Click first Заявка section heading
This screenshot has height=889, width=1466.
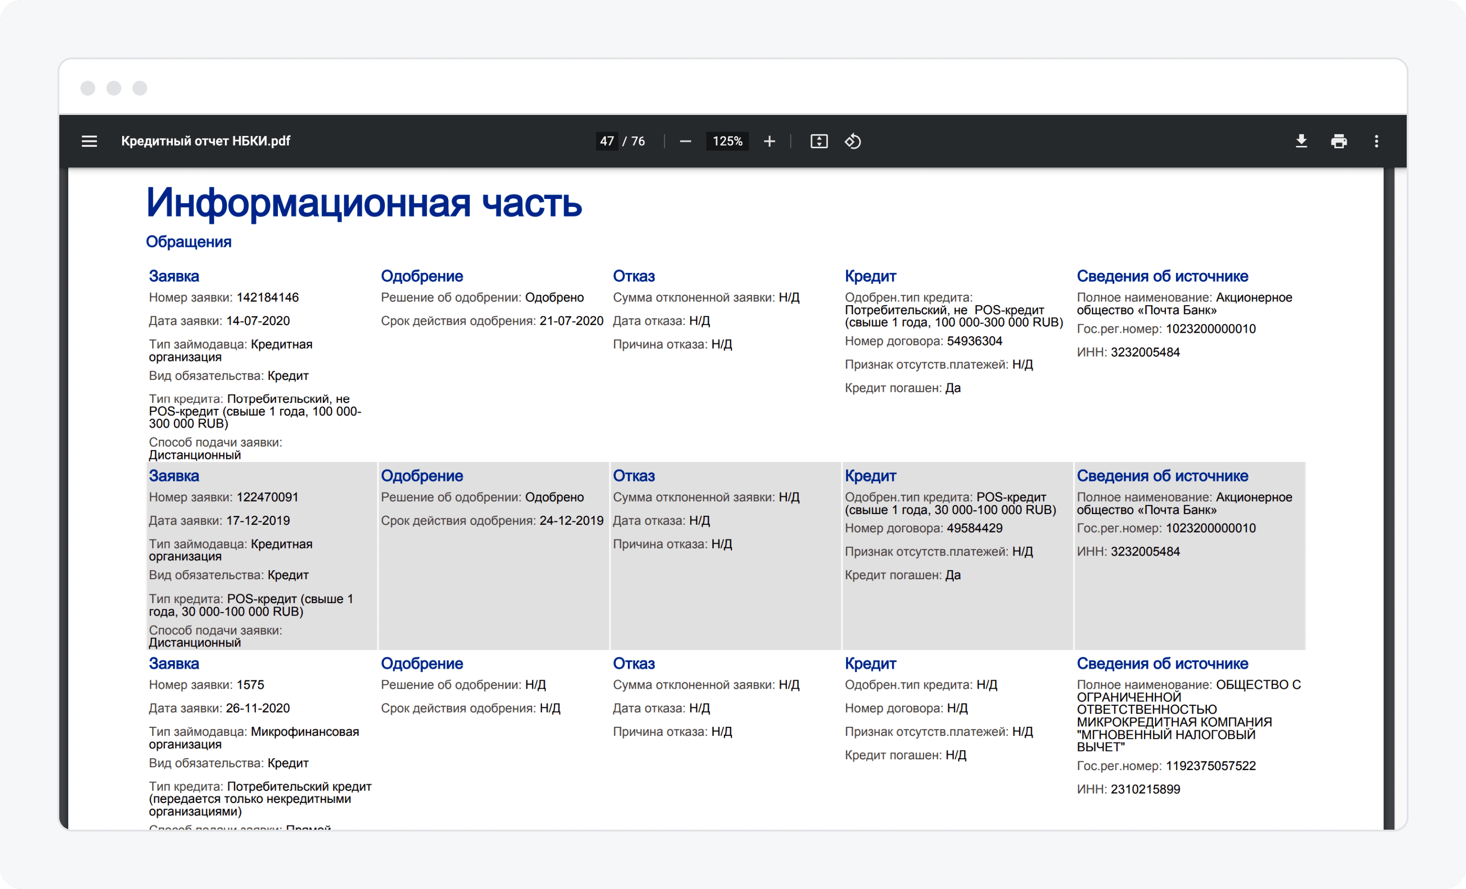click(174, 276)
